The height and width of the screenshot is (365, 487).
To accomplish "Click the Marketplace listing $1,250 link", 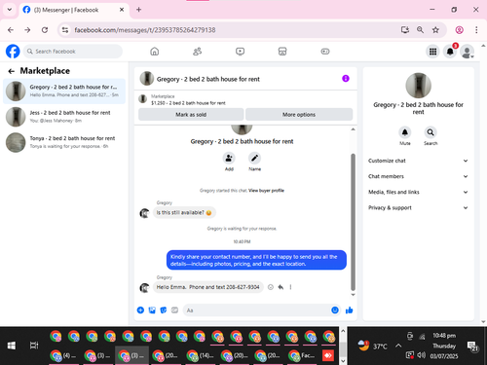I will click(x=188, y=103).
